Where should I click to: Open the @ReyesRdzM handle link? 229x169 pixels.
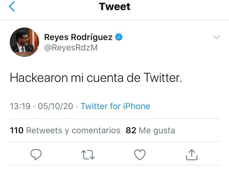tap(71, 48)
